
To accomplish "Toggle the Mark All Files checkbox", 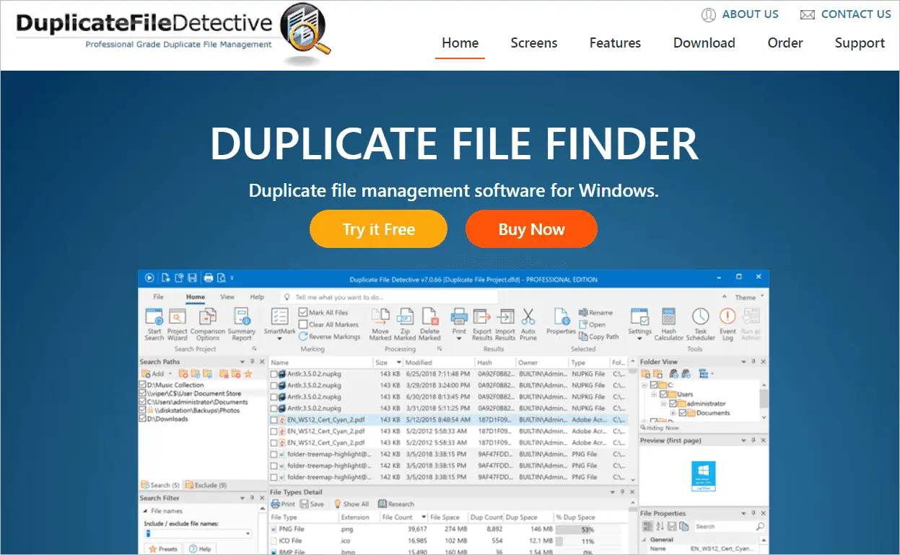I will point(303,313).
